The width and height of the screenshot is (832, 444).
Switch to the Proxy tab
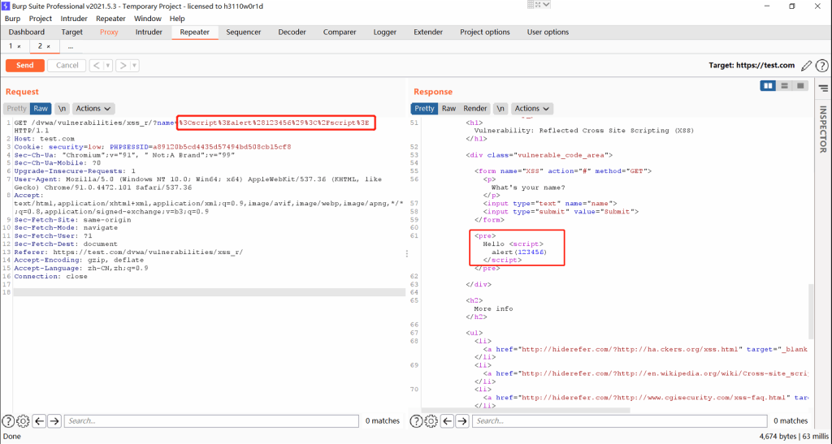coord(109,32)
